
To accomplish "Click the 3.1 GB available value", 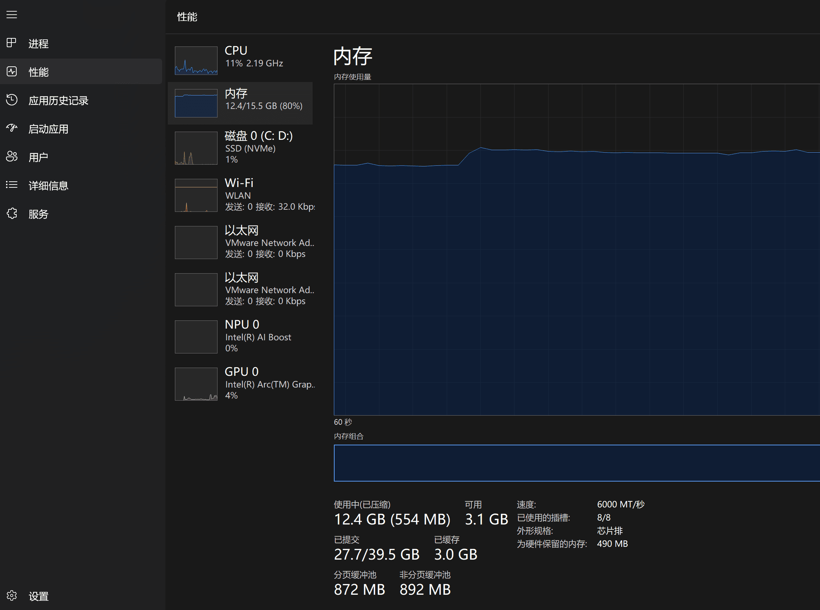I will coord(486,520).
